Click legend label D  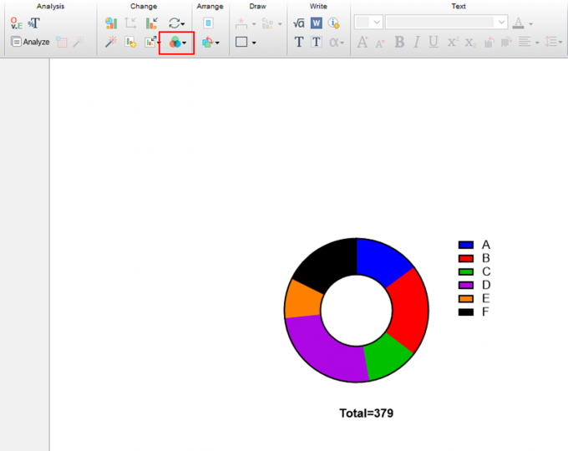coord(486,285)
